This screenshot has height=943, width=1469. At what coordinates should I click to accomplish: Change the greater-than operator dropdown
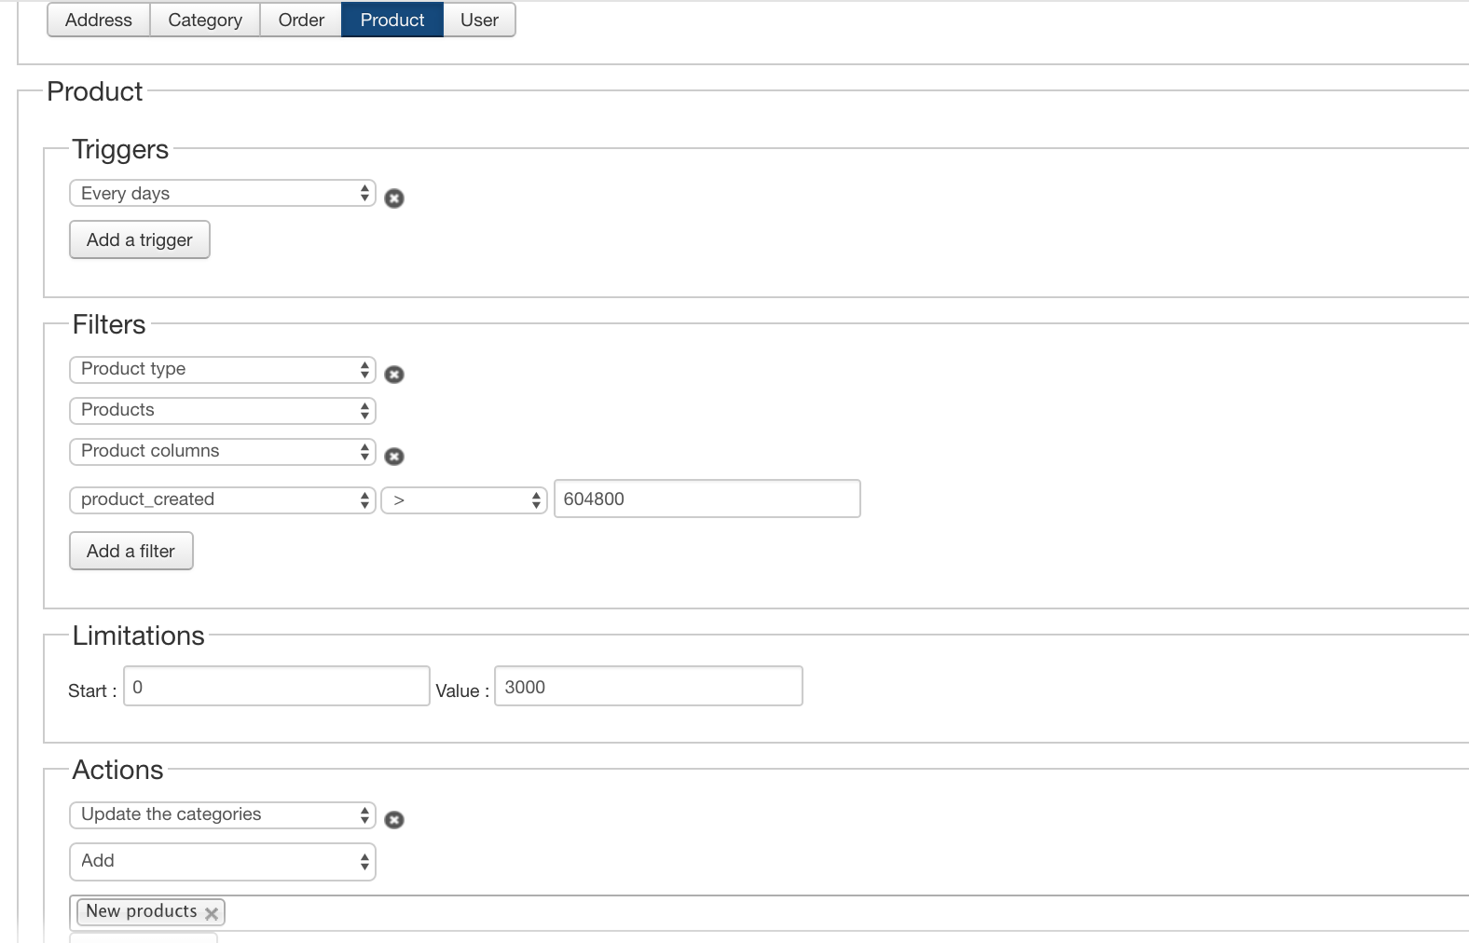pos(463,500)
